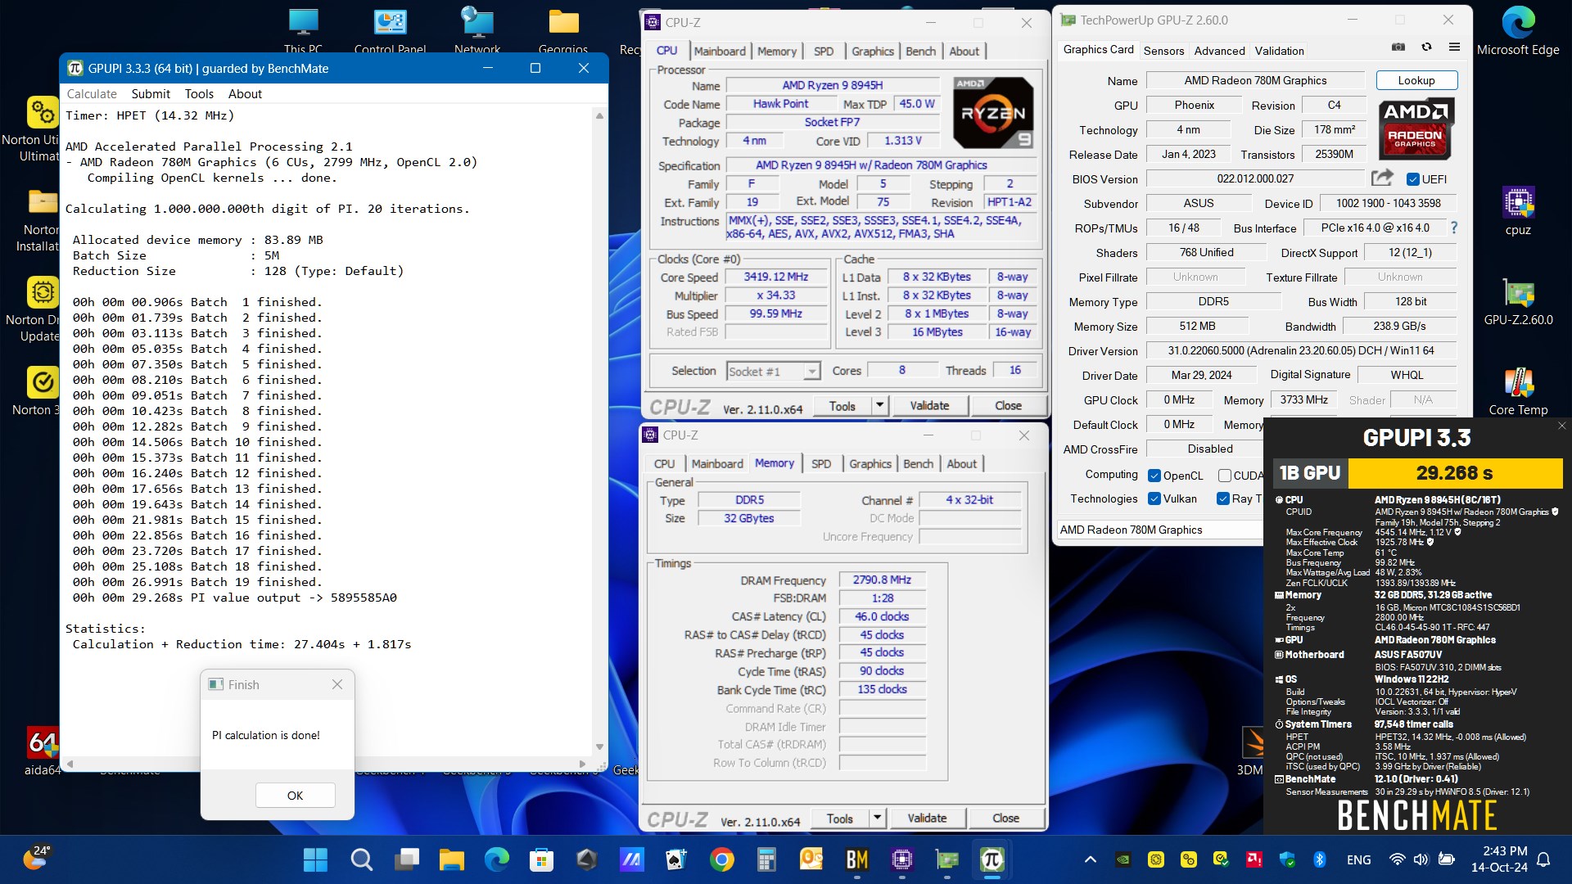Open the aida64 desktop icon
The height and width of the screenshot is (884, 1572).
[x=43, y=751]
